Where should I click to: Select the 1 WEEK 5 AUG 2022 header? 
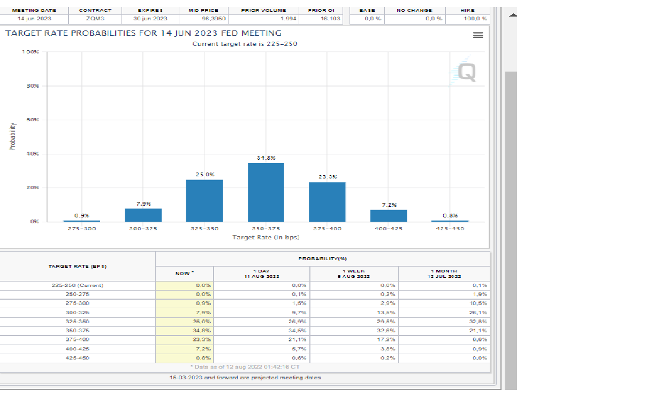[x=354, y=274]
